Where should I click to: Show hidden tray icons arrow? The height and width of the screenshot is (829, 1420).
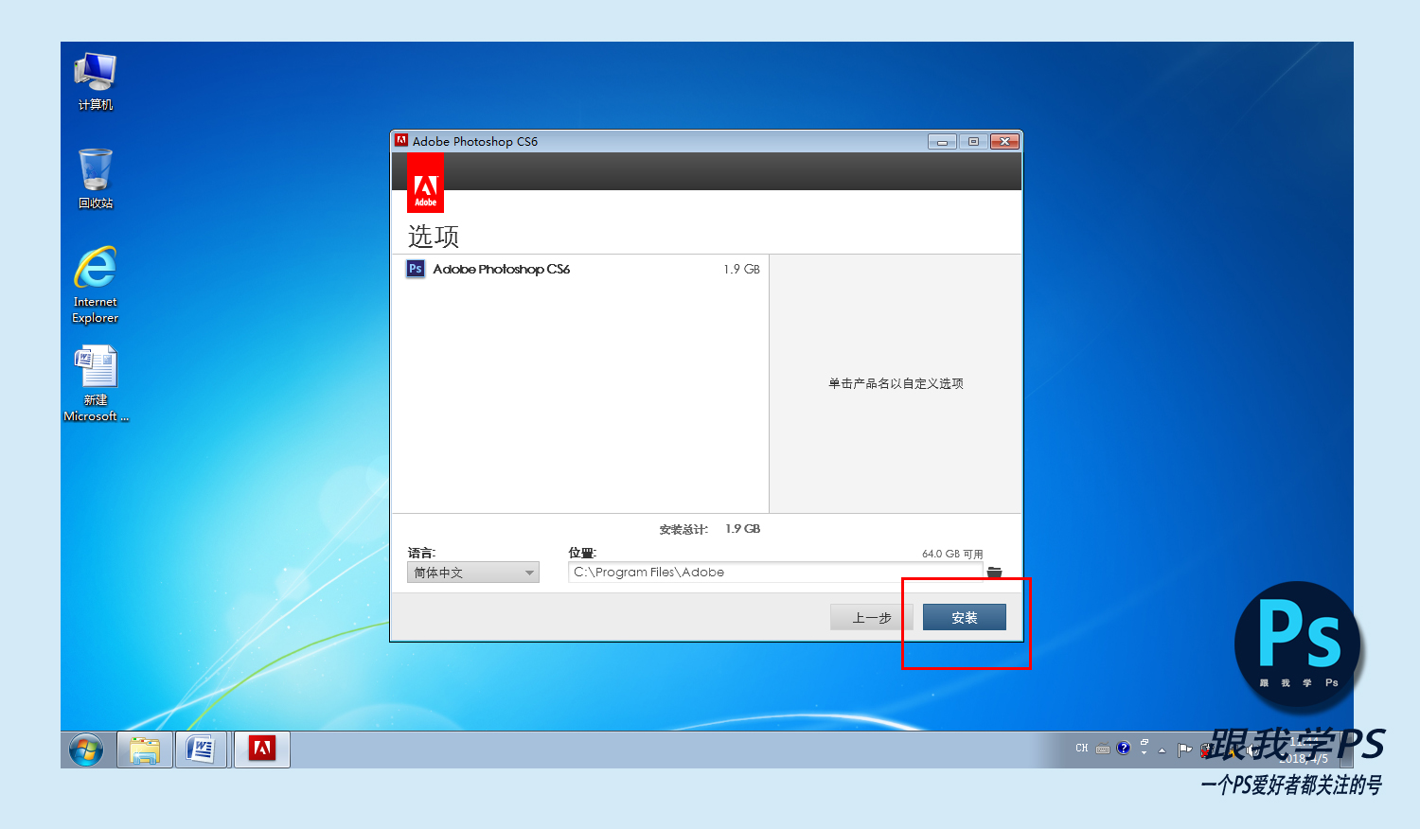pos(1163,750)
